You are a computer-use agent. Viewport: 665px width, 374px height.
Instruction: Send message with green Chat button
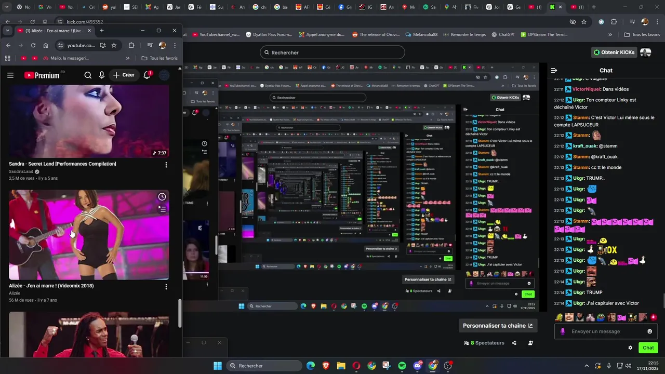[x=648, y=348]
